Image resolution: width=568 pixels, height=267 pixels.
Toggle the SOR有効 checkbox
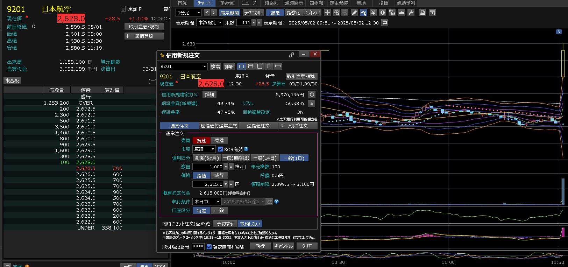tap(220, 149)
